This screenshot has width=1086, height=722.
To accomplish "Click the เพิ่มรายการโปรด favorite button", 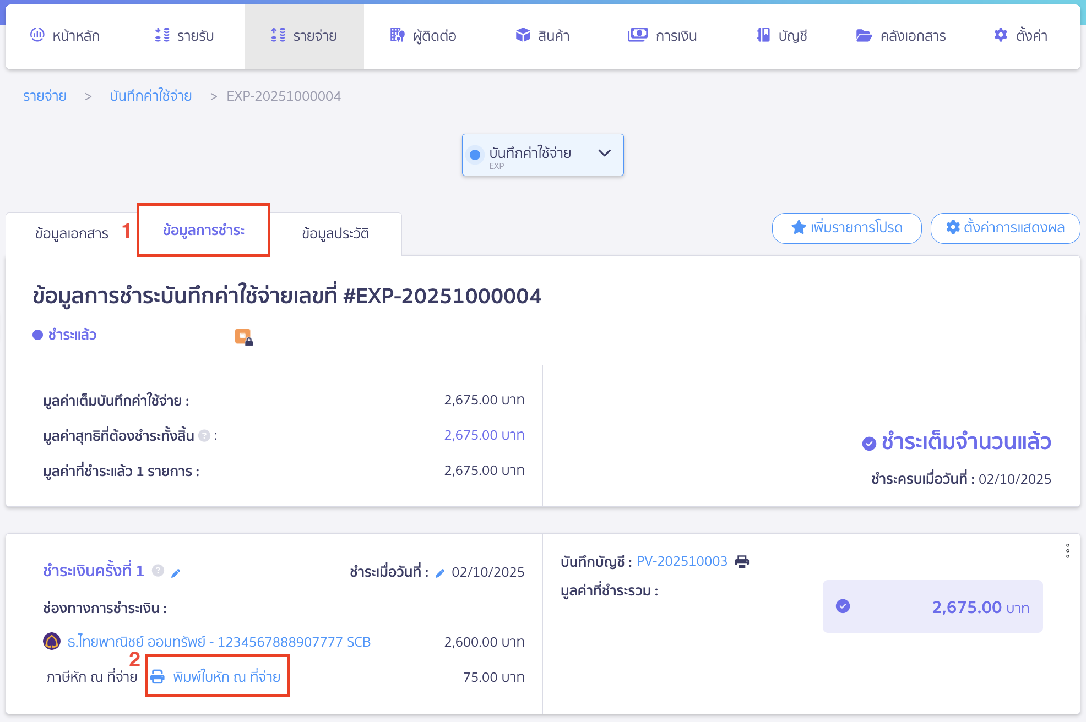I will pyautogui.click(x=846, y=228).
